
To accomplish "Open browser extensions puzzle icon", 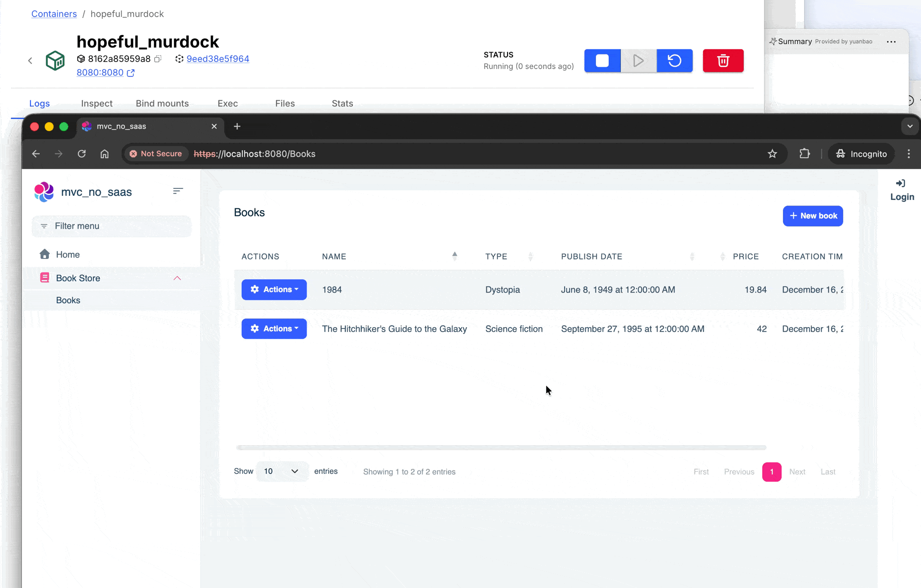I will coord(804,154).
